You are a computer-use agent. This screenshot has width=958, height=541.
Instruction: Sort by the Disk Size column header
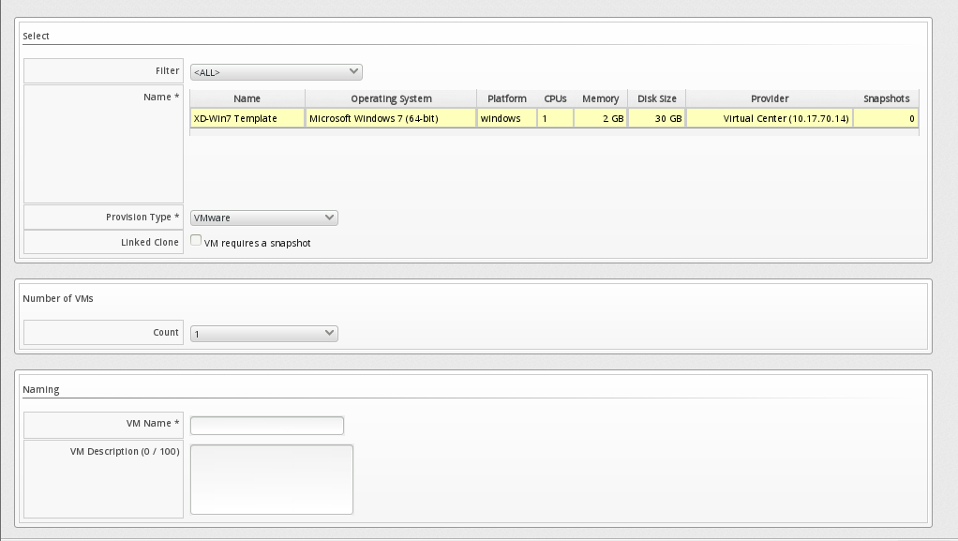656,98
